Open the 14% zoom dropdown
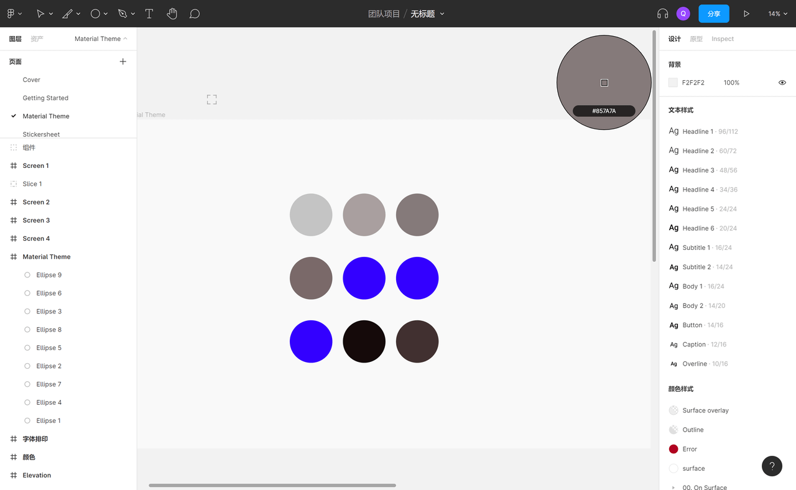Image resolution: width=796 pixels, height=490 pixels. [778, 14]
